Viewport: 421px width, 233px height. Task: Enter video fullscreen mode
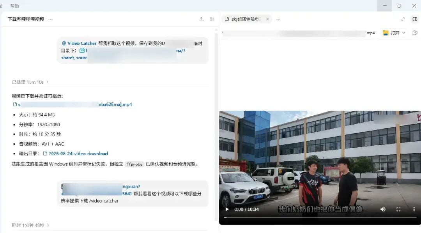[x=398, y=209]
